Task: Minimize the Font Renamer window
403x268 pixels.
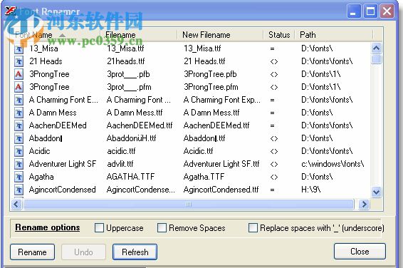Action: [x=354, y=11]
